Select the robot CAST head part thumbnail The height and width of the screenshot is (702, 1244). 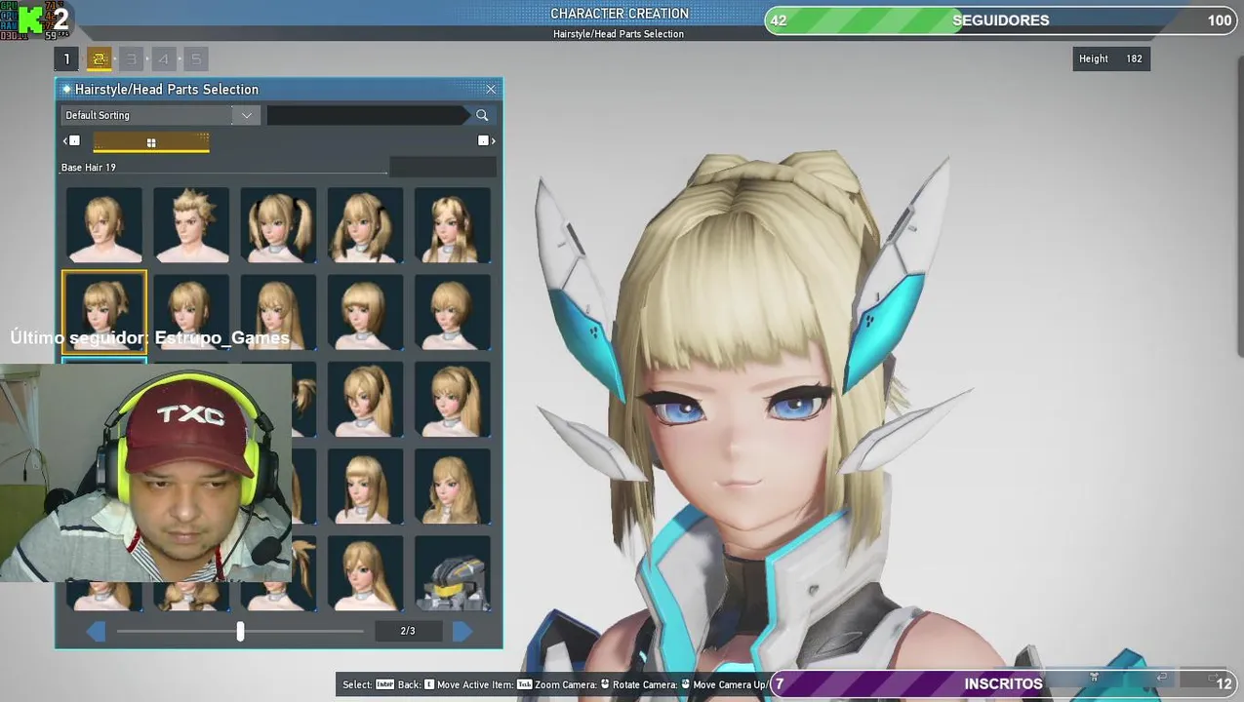tap(452, 572)
